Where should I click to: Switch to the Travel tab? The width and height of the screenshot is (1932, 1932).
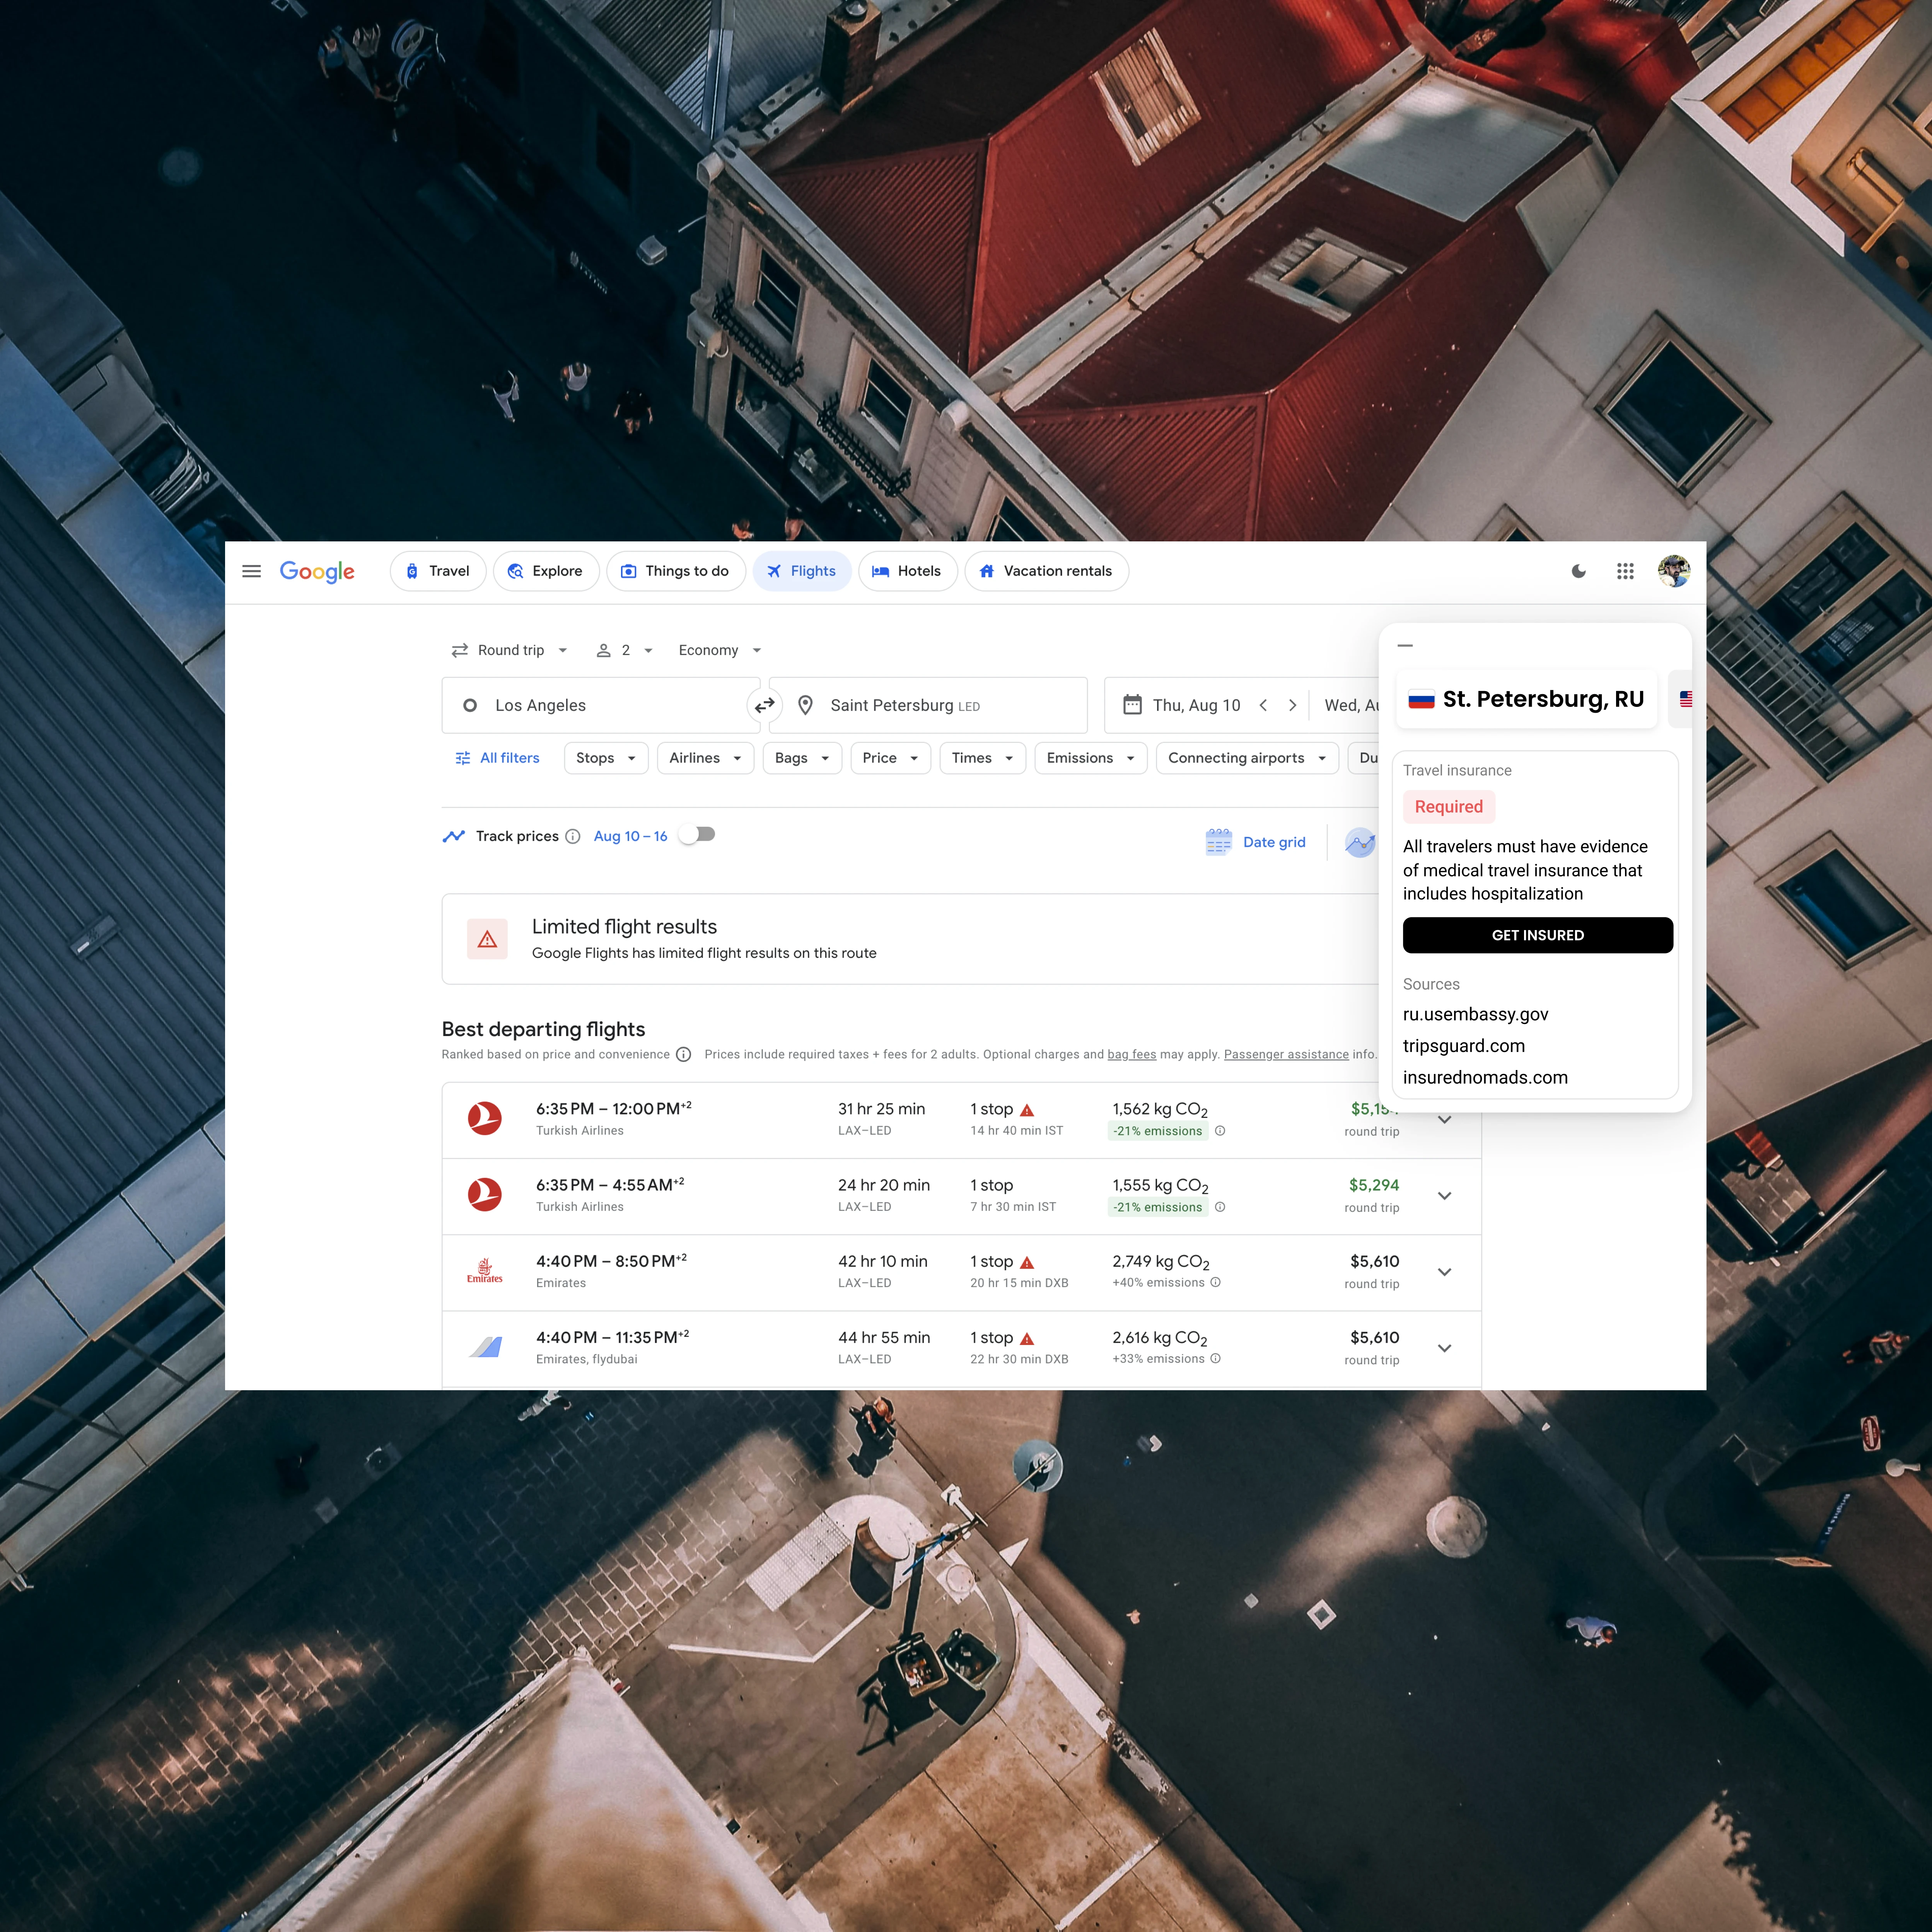(x=438, y=571)
